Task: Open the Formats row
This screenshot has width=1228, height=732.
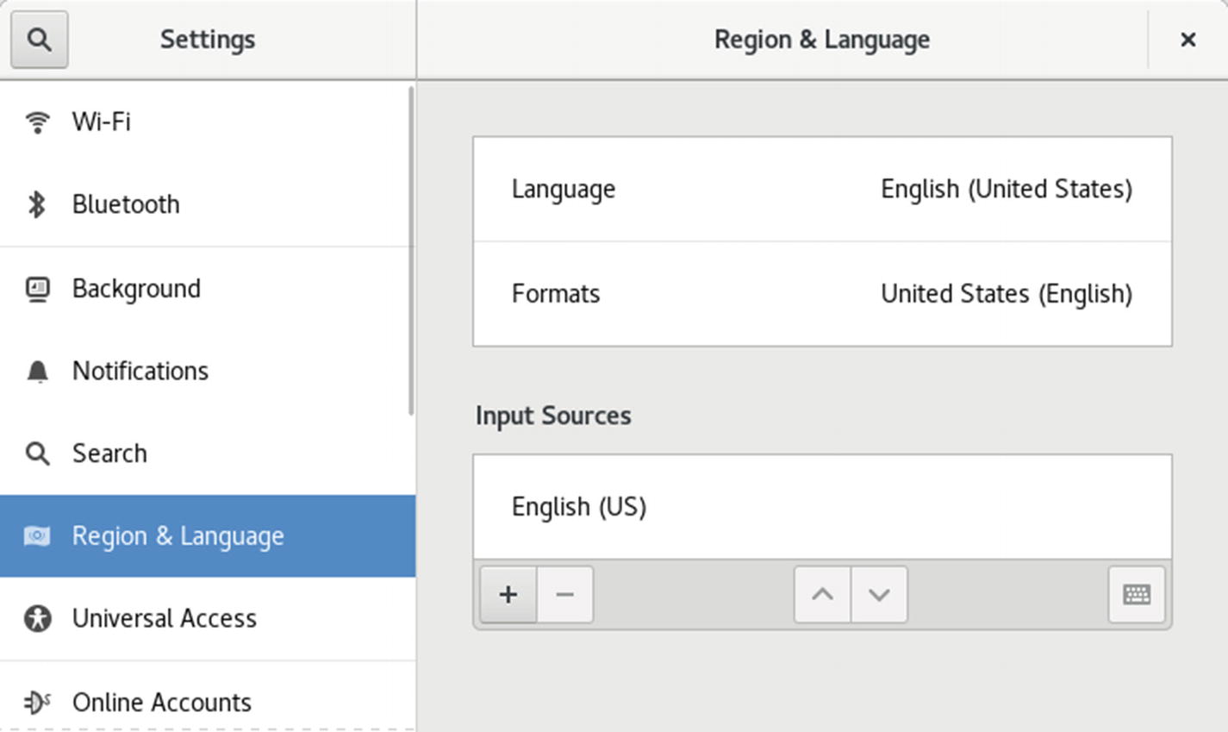Action: tap(822, 294)
